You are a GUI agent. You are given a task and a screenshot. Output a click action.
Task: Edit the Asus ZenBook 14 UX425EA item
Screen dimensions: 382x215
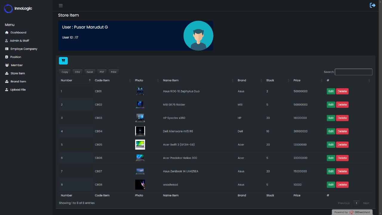pyautogui.click(x=331, y=171)
